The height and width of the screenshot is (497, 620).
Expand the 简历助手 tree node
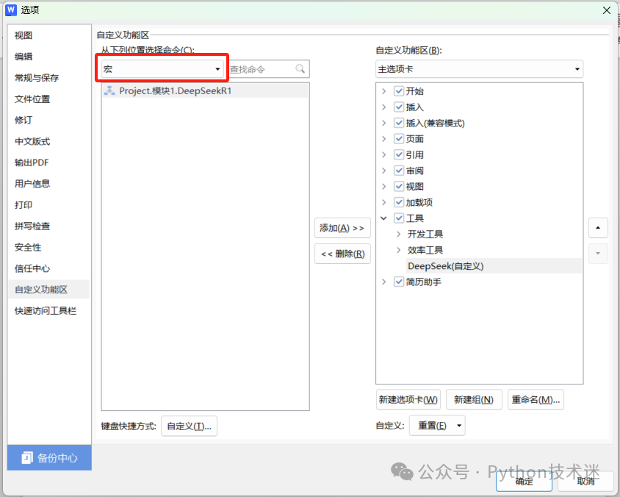pos(383,282)
